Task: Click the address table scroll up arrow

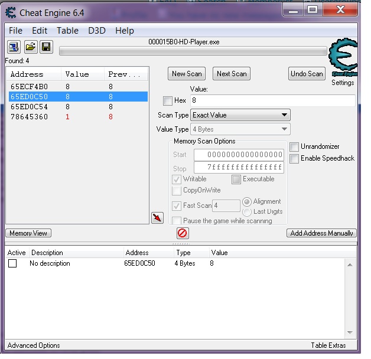Action: 350,265
